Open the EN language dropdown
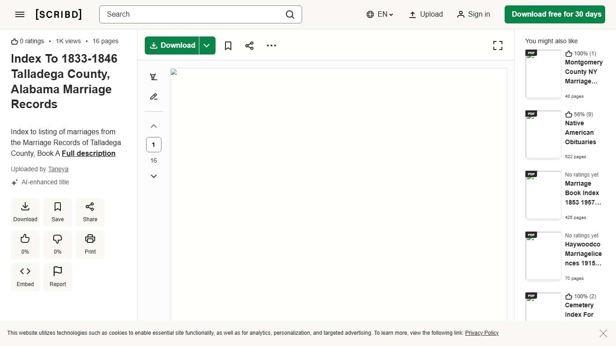This screenshot has width=616, height=346. coord(380,14)
